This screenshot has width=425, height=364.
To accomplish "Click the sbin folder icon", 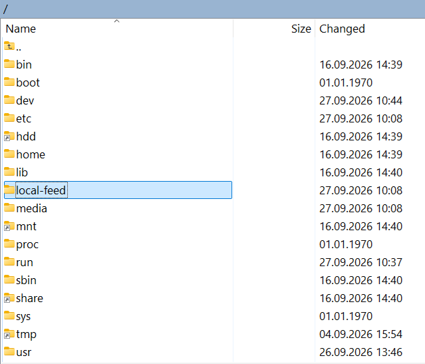I will pyautogui.click(x=9, y=279).
